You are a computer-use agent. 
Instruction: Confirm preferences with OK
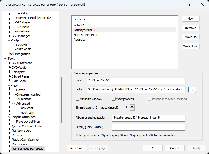point(153,148)
